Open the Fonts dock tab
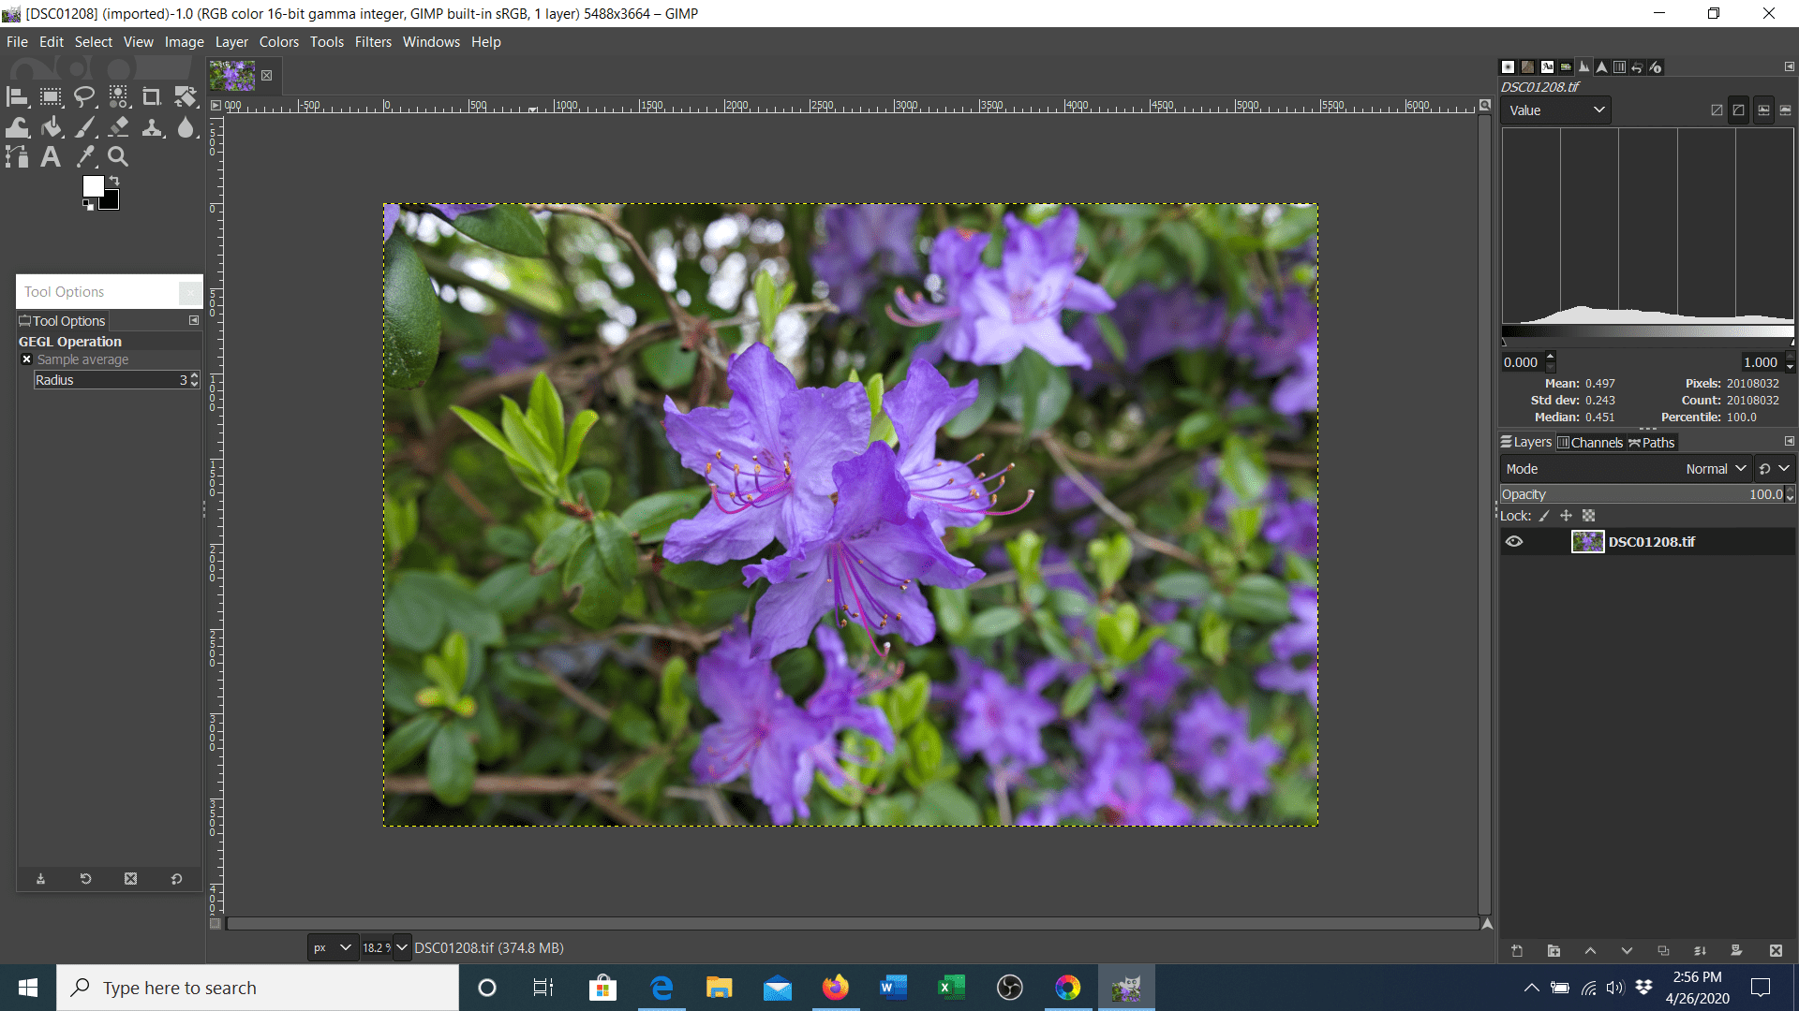 tap(1547, 67)
